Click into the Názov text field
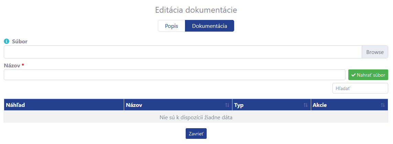The height and width of the screenshot is (144, 393). (174, 75)
